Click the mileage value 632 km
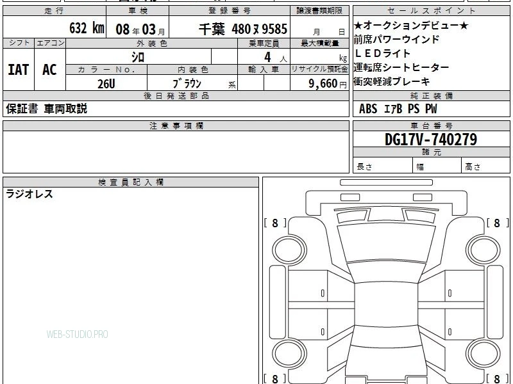The width and height of the screenshot is (513, 384). click(87, 28)
